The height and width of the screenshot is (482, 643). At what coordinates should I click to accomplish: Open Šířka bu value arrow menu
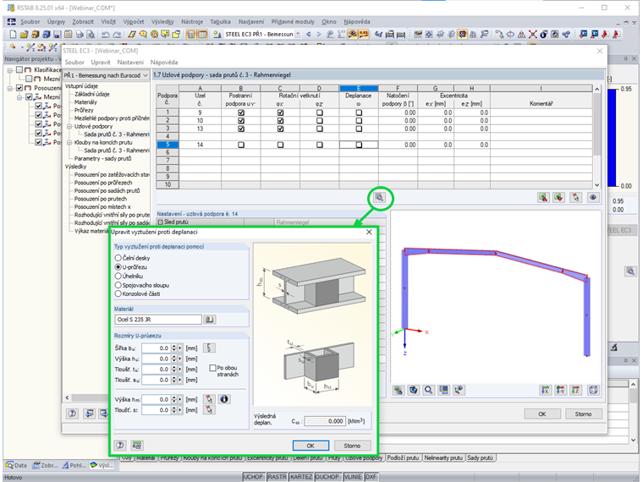tap(179, 348)
